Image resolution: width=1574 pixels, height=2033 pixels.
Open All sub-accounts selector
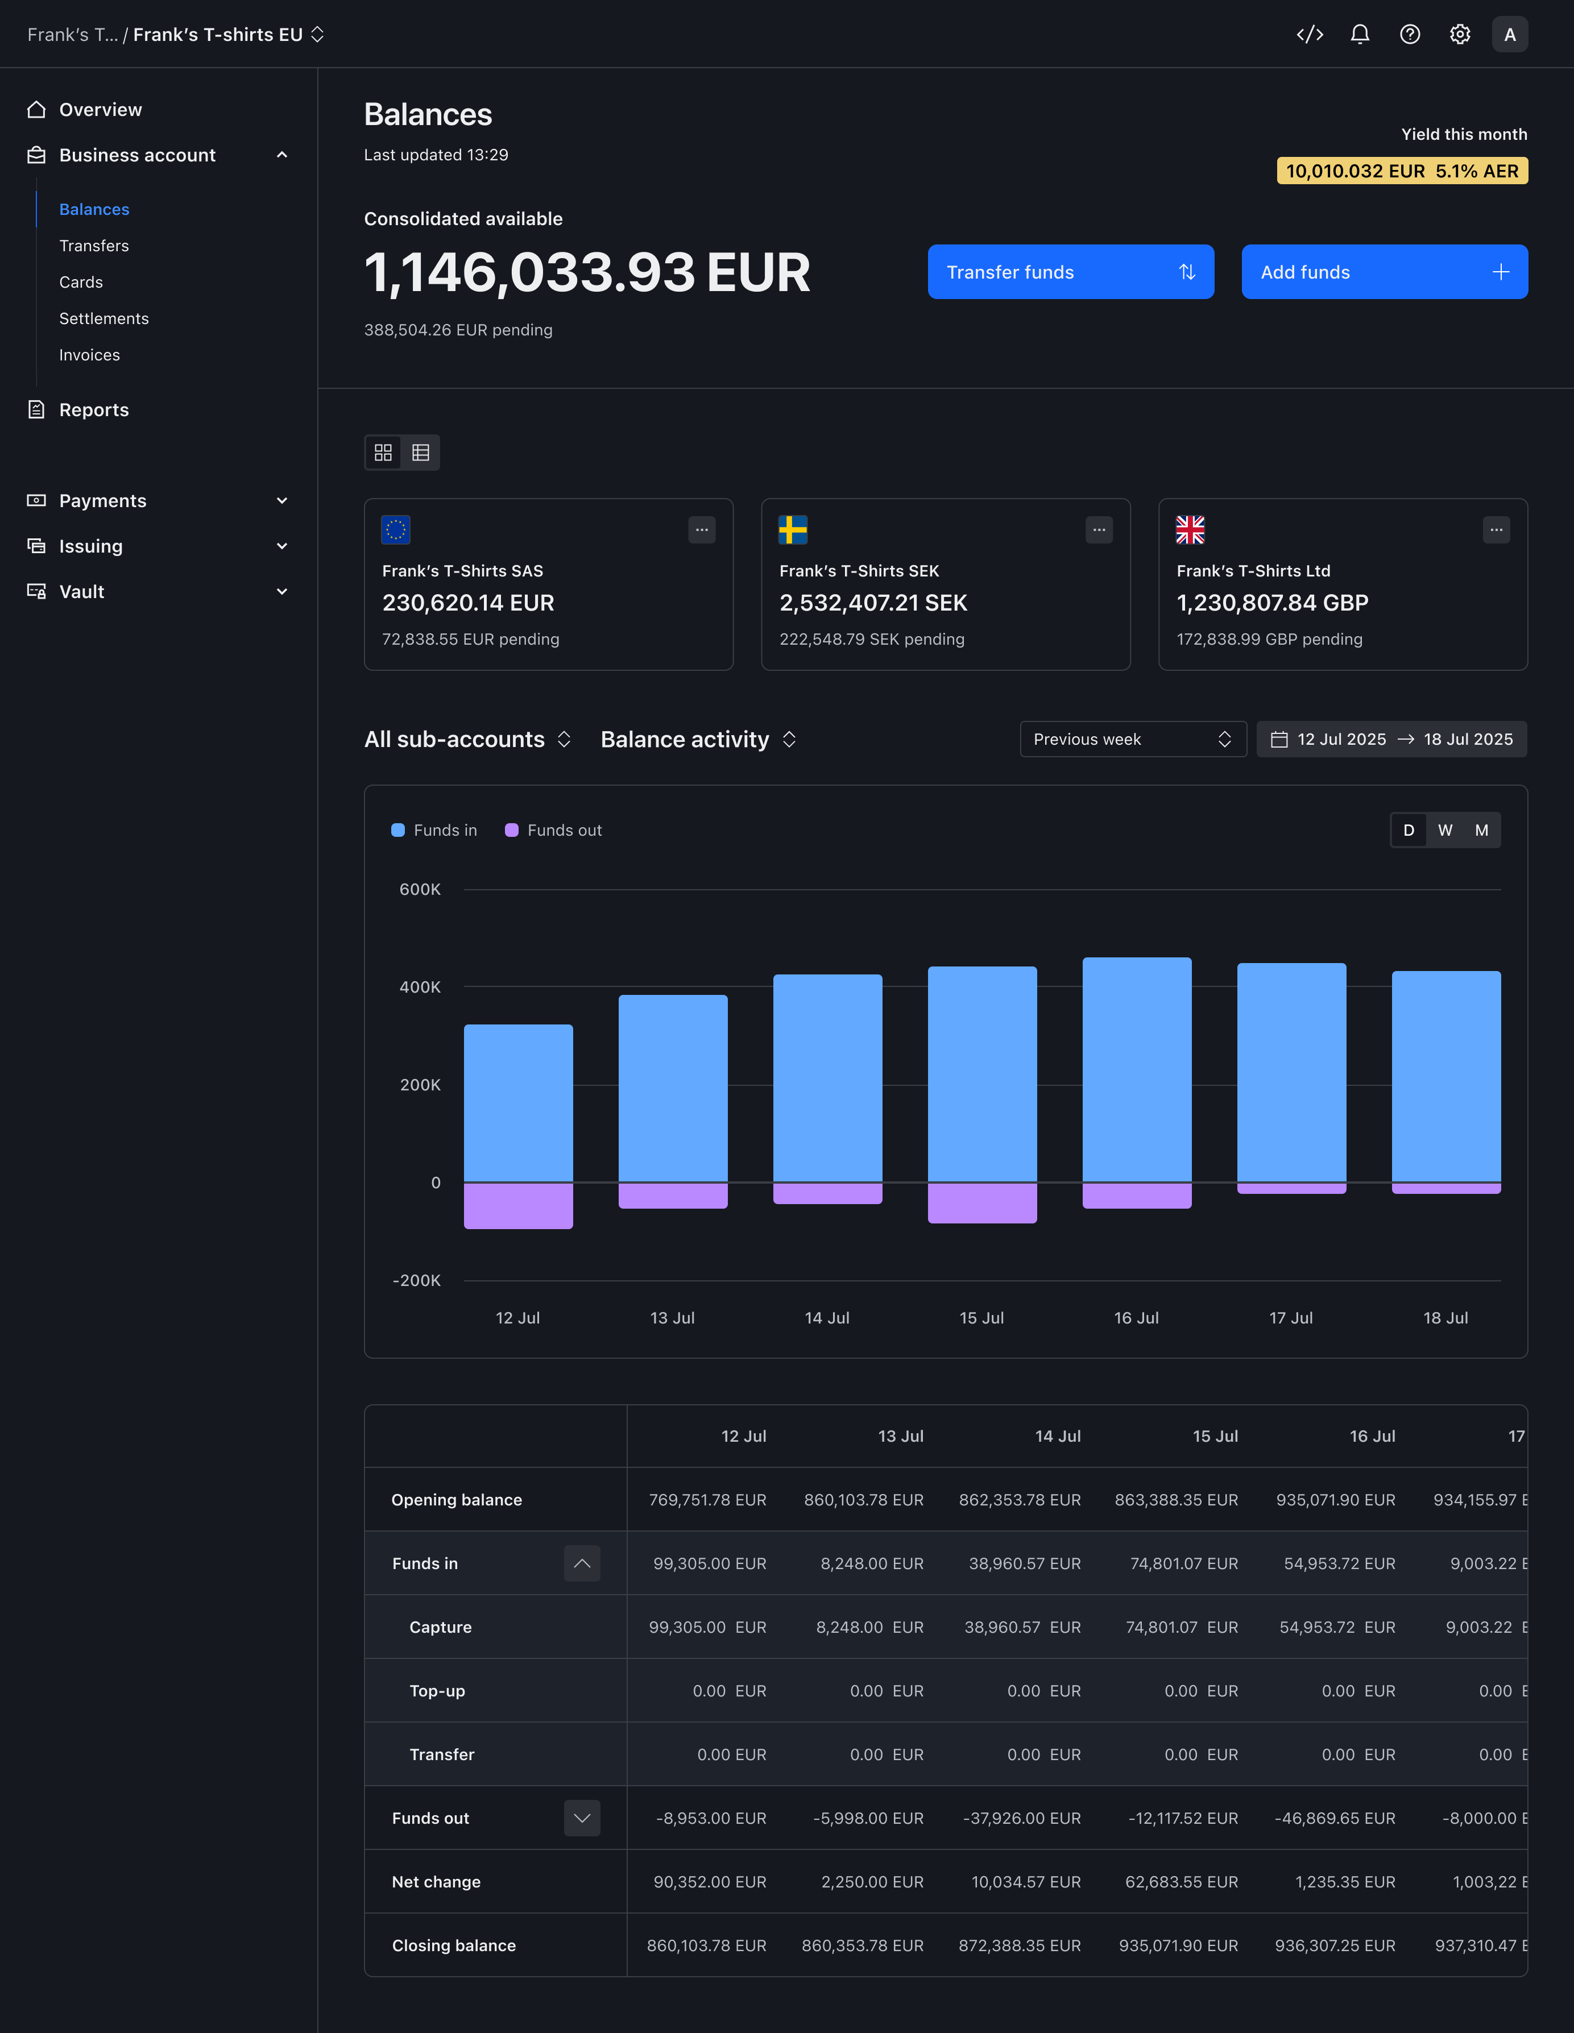coord(467,739)
